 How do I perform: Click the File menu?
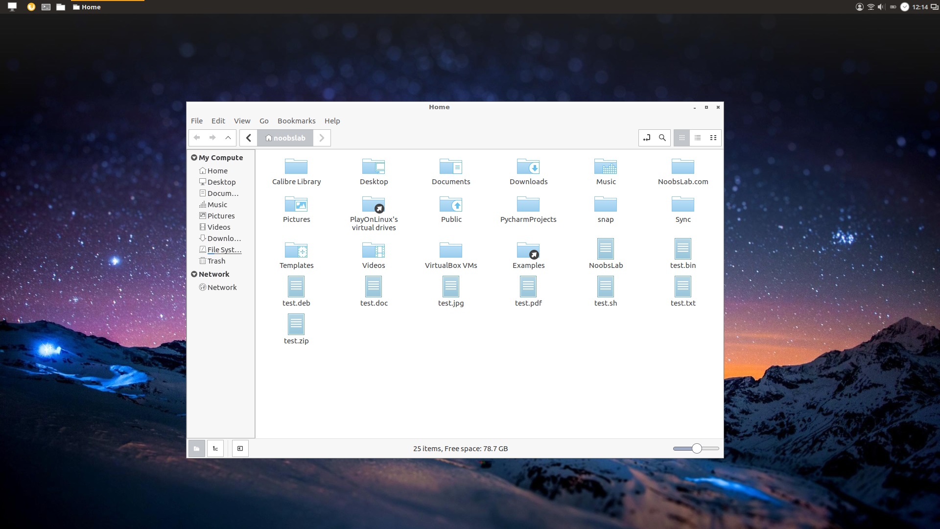click(x=196, y=121)
